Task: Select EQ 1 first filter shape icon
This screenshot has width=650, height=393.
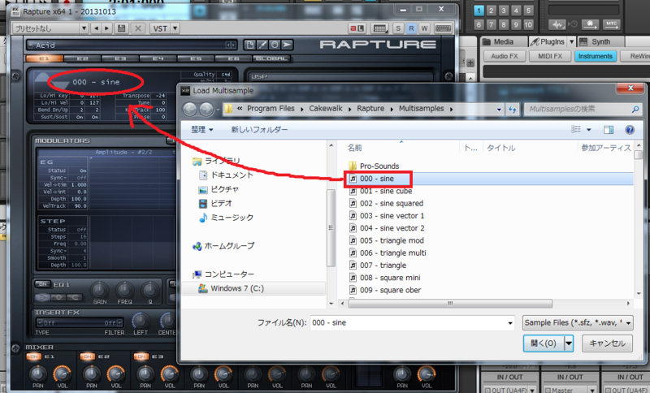Action: 43,297
